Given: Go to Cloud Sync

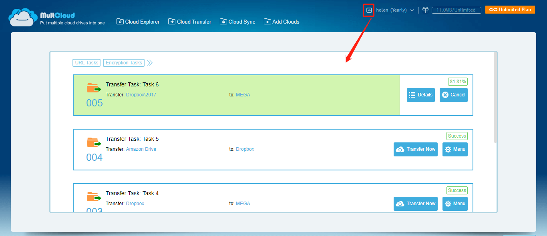Looking at the screenshot, I should click(x=237, y=22).
